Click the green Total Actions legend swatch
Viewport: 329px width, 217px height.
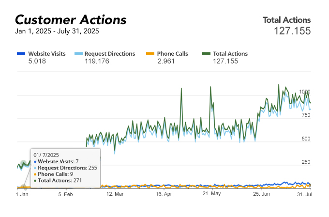coord(206,54)
